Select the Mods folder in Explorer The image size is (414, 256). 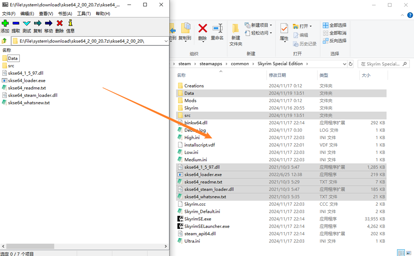281,101
